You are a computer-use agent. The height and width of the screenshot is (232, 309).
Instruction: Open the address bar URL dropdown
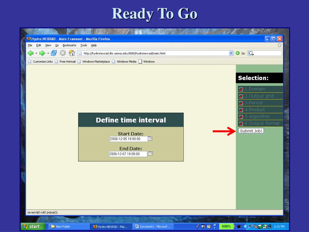point(231,53)
